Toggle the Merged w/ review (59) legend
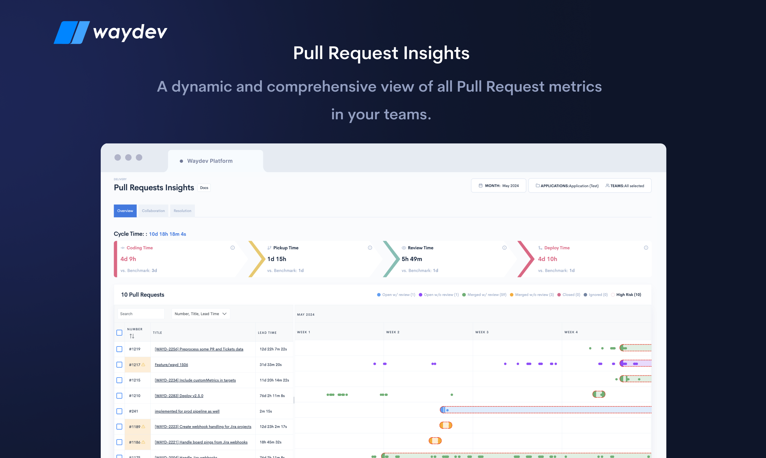The width and height of the screenshot is (766, 458). (484, 295)
